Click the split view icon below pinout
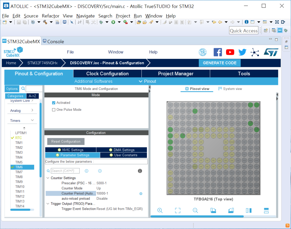The width and height of the screenshot is (291, 229). 248,210
